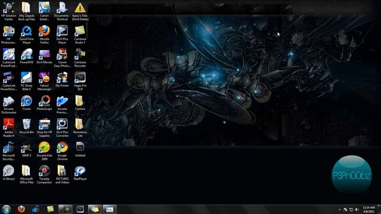The image size is (381, 214).
Task: Open the e-library! shortcut
Action: point(8,173)
